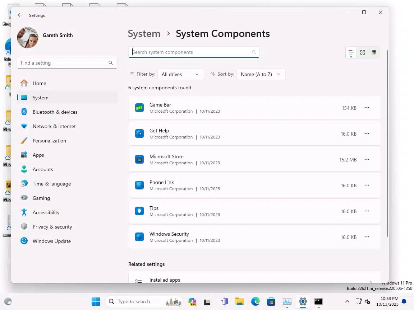Switch to grid view layout
The height and width of the screenshot is (310, 414).
tap(374, 52)
